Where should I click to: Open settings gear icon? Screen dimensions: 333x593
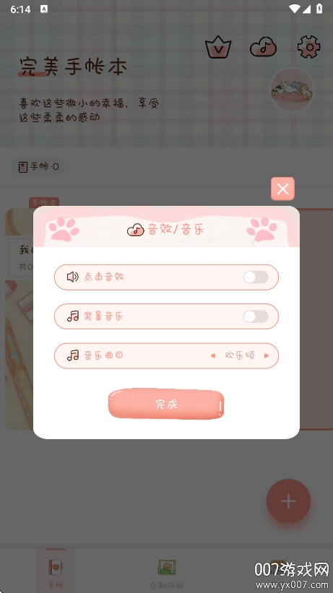click(308, 47)
